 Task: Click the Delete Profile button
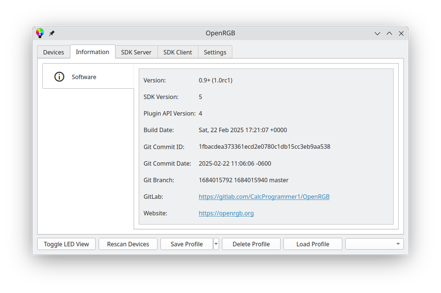(x=251, y=244)
